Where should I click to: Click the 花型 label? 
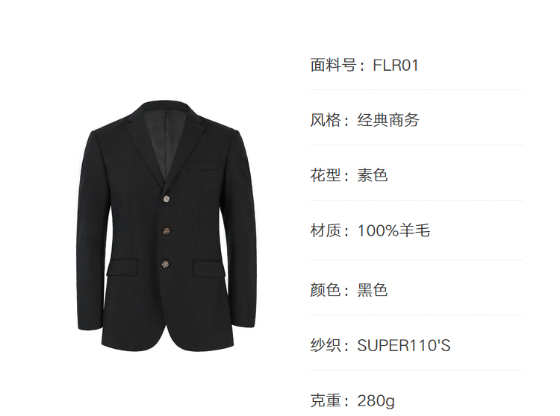[325, 175]
